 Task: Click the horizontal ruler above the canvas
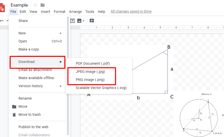click(x=152, y=27)
